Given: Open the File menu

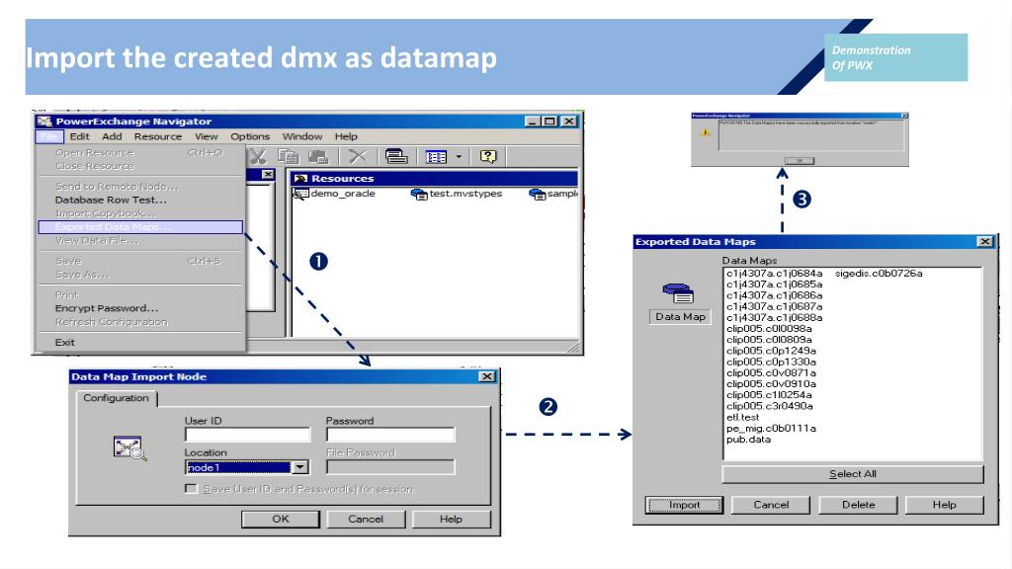Looking at the screenshot, I should [49, 136].
